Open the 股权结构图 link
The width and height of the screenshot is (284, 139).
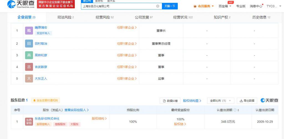[x=192, y=101]
